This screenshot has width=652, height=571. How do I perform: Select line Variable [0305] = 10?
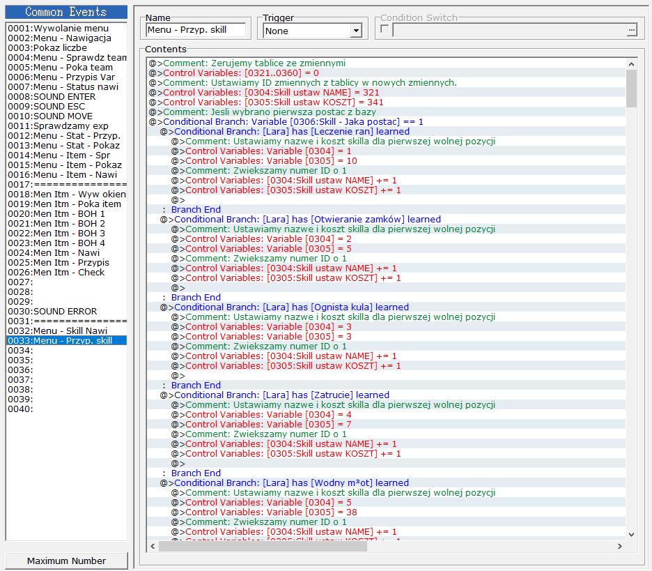pos(387,161)
